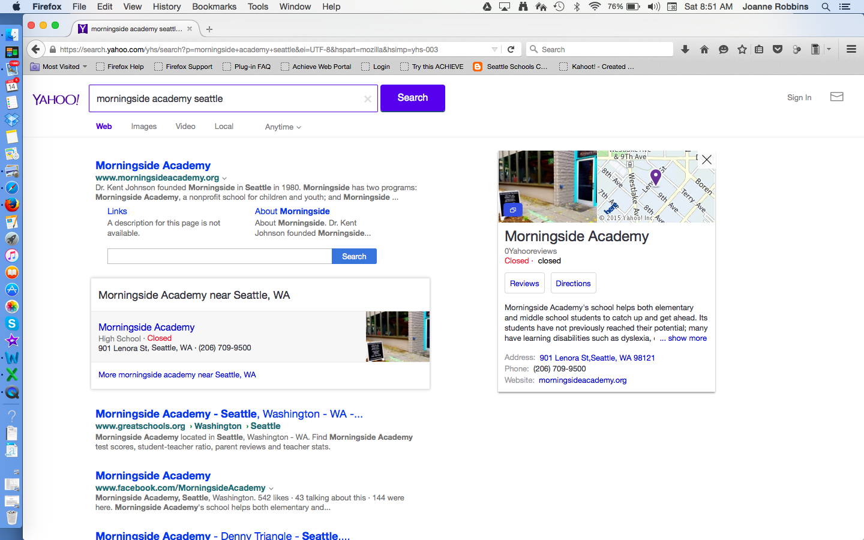
Task: Open the morningsideacademy.org website link
Action: (x=583, y=380)
